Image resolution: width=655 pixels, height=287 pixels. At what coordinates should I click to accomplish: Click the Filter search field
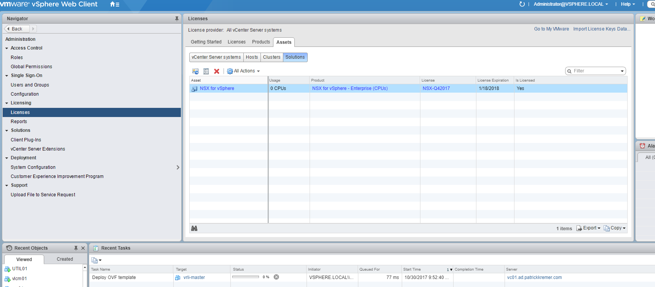tap(593, 71)
